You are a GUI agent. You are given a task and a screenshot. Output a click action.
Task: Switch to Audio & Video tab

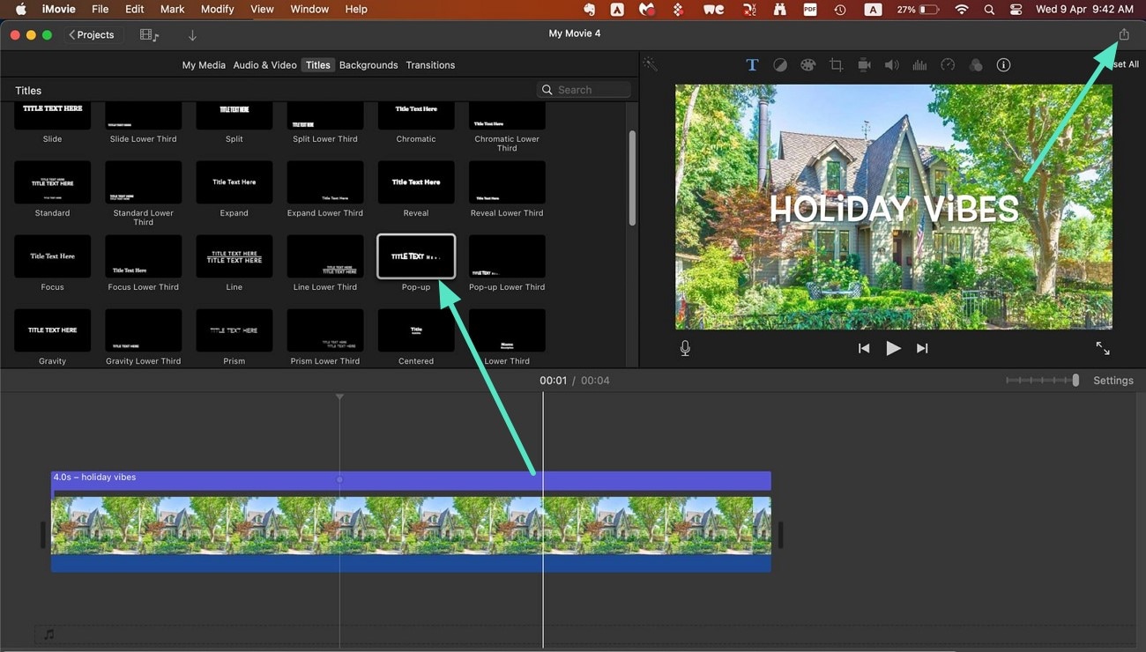[264, 65]
